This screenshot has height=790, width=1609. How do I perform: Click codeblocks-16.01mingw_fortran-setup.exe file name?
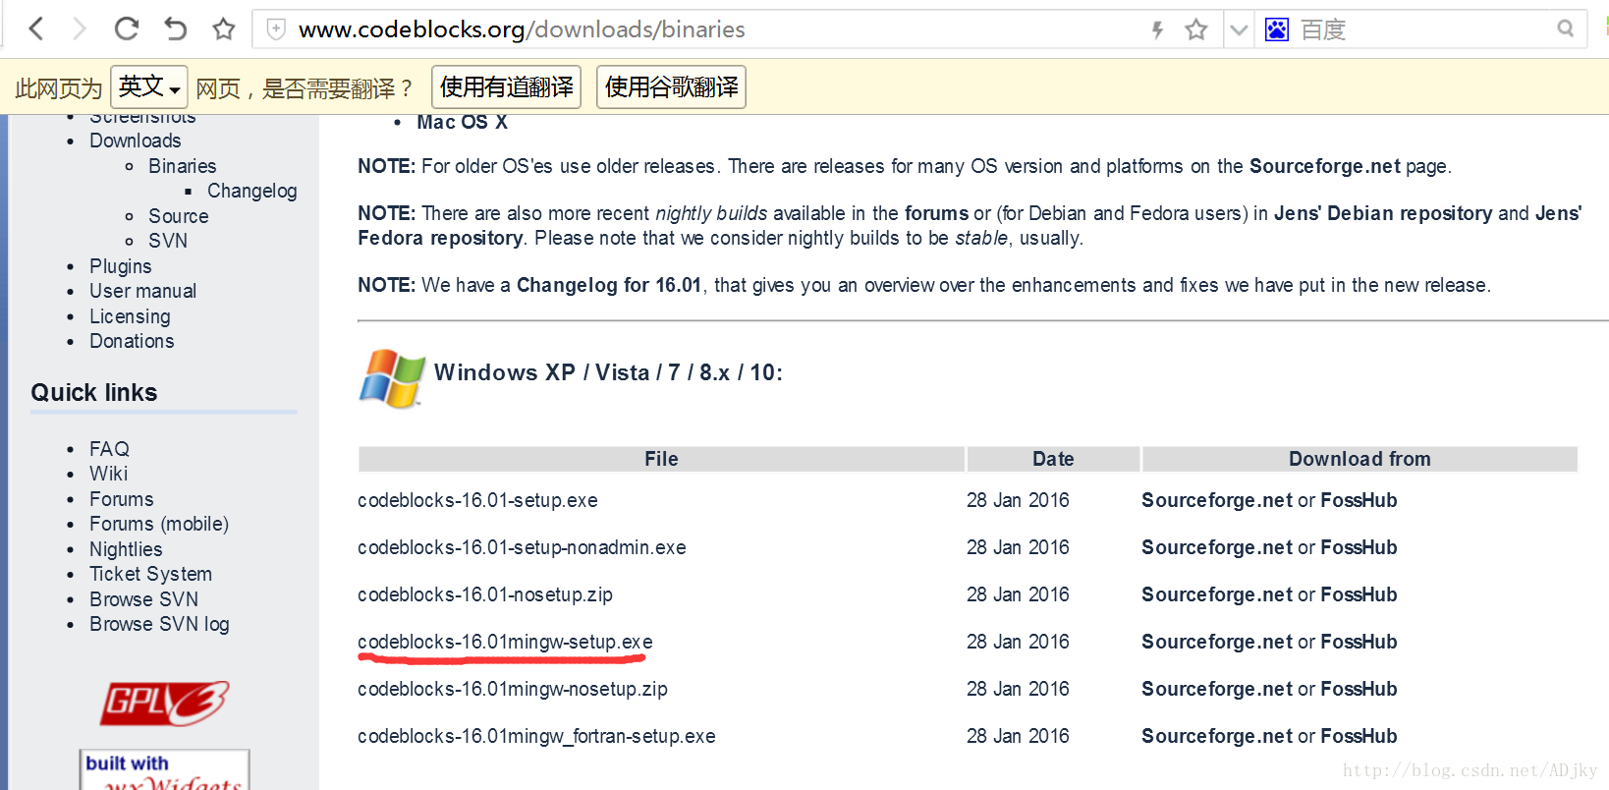point(536,736)
